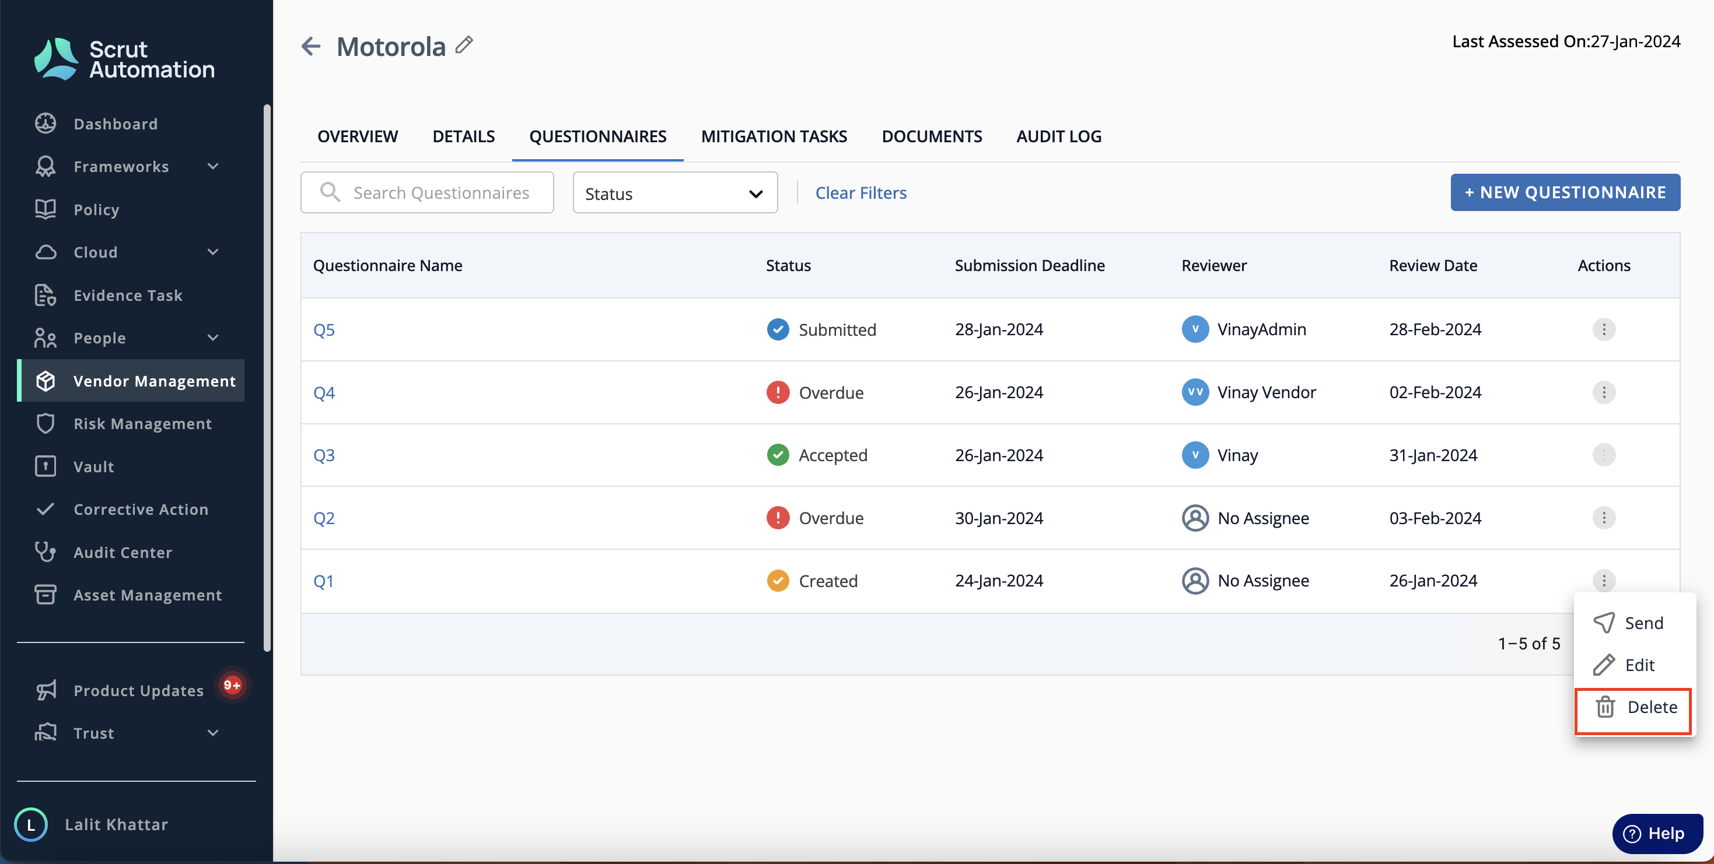Click the Submitted status in Q5 row

point(821,329)
